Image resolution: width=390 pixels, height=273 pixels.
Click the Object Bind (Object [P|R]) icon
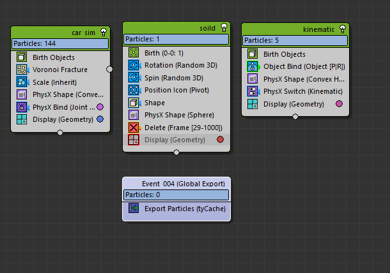click(x=253, y=66)
